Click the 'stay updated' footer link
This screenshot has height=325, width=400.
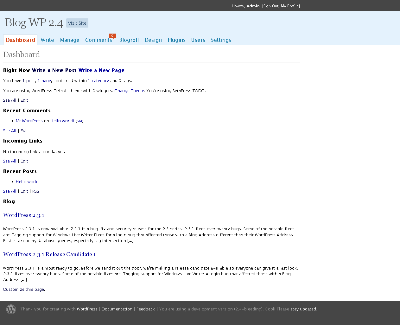303,309
